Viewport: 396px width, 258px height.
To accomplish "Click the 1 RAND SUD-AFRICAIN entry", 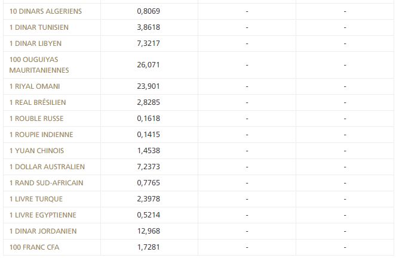I will (x=47, y=183).
